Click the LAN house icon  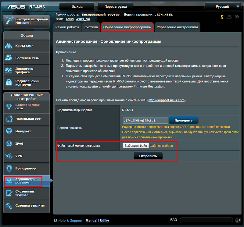click(9, 119)
